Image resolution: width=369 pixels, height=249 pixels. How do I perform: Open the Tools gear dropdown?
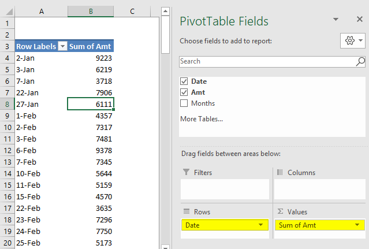click(x=353, y=41)
